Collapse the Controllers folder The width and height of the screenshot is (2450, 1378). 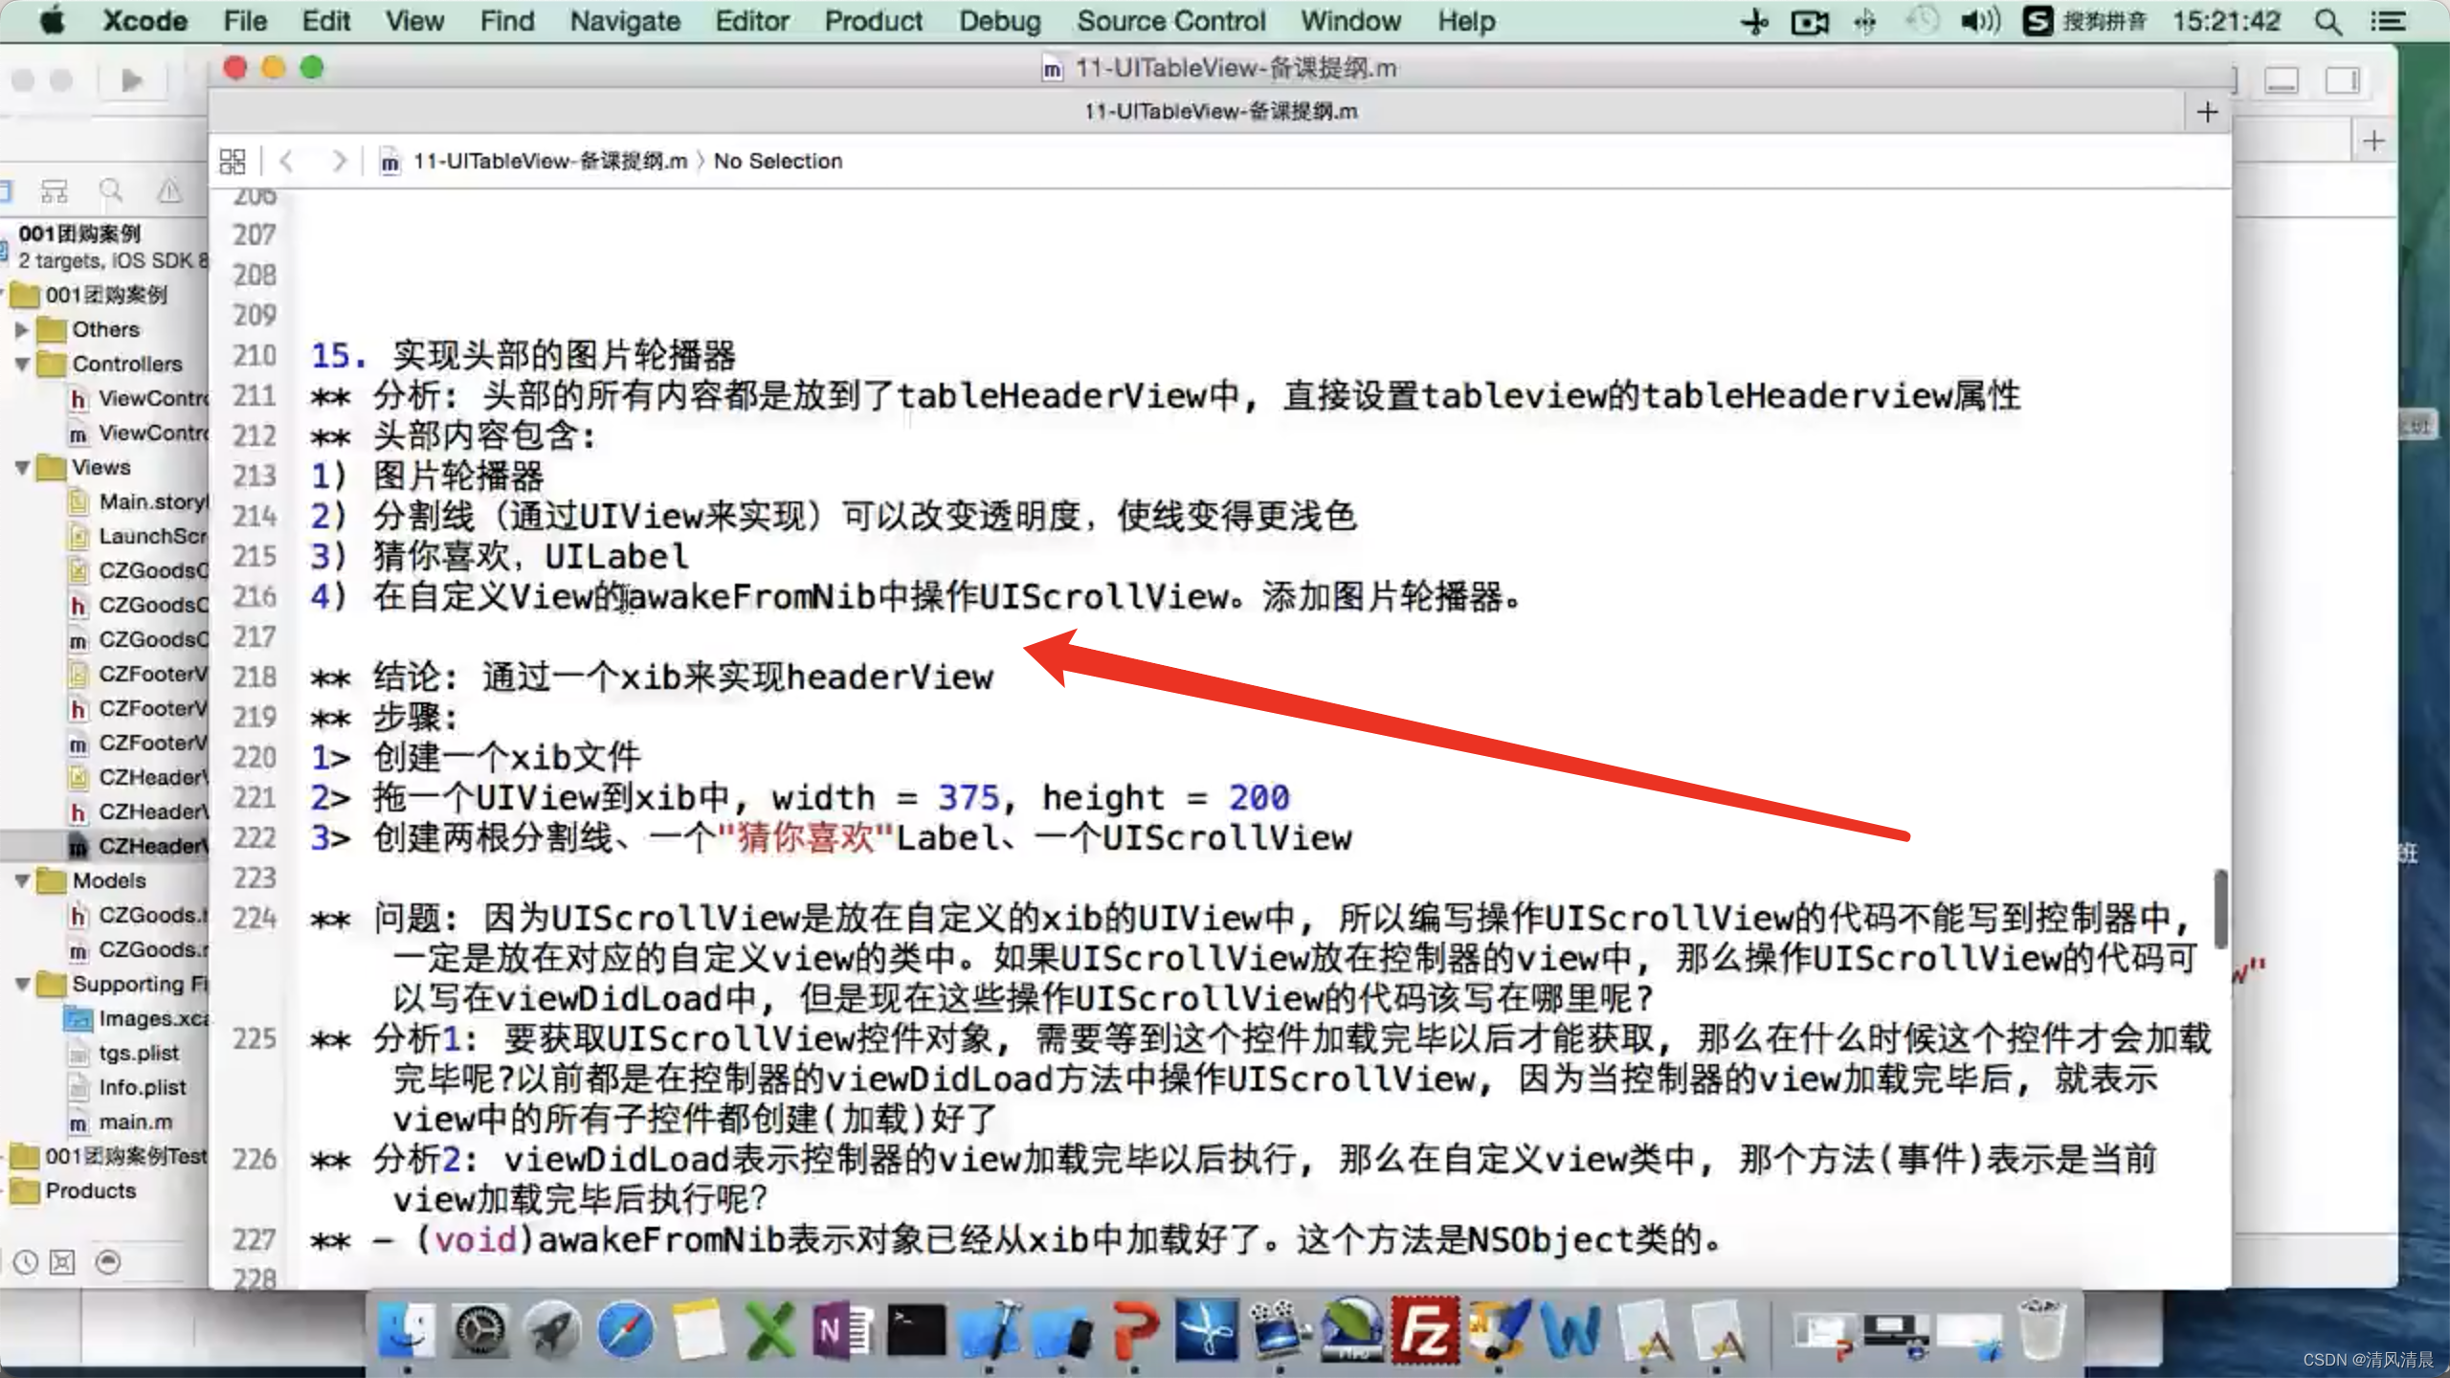[x=22, y=364]
